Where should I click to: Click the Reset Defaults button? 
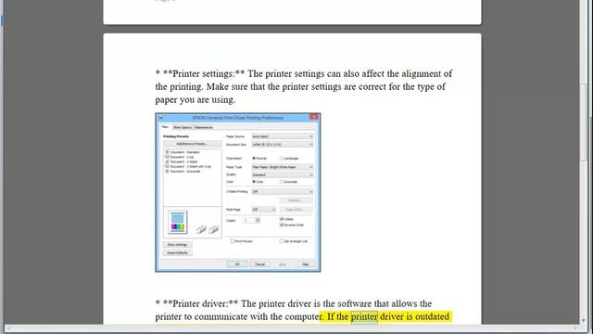177,252
